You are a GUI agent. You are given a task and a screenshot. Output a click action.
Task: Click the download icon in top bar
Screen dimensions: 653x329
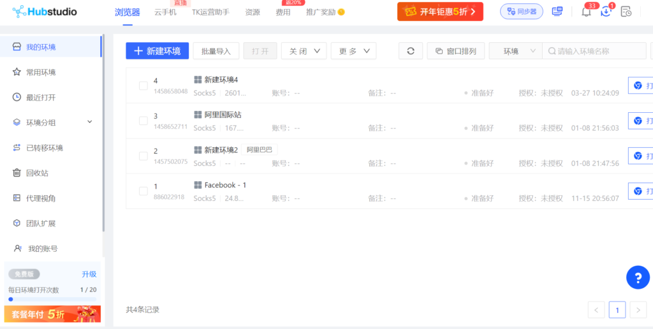point(606,11)
